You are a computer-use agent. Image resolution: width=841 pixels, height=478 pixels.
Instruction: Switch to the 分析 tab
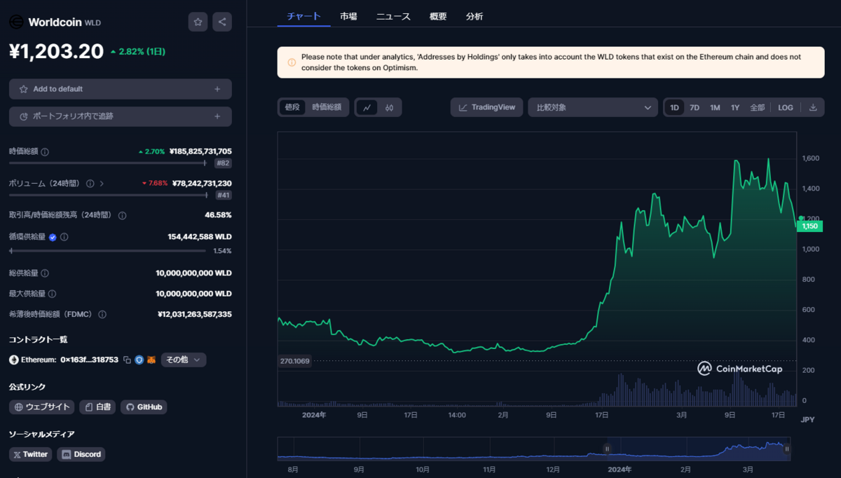[x=474, y=16]
